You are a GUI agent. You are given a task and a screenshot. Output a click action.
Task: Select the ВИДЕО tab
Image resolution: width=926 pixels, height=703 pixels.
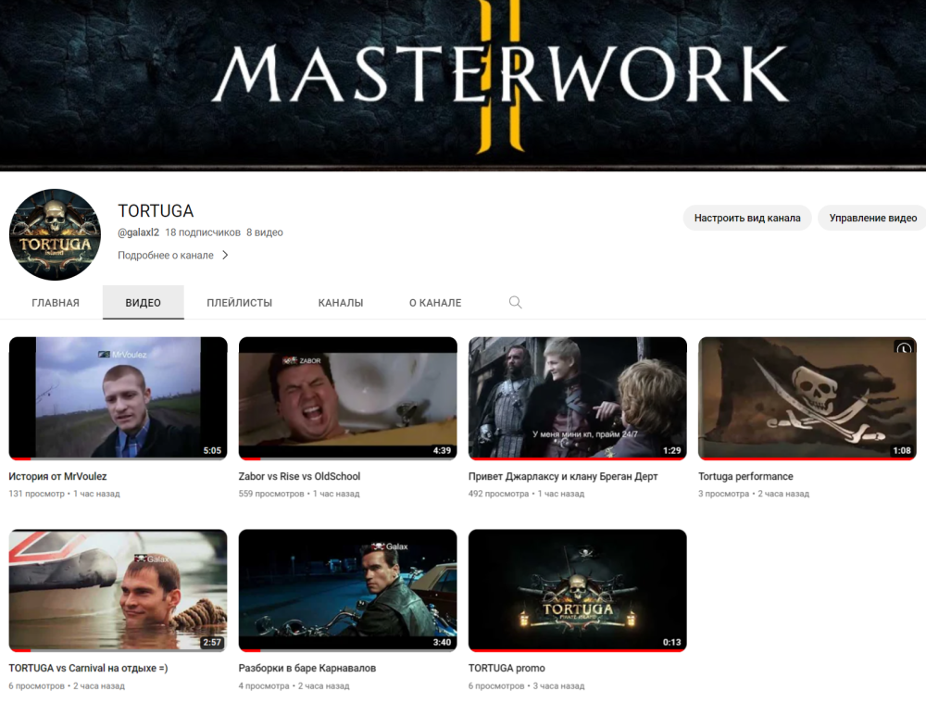144,303
